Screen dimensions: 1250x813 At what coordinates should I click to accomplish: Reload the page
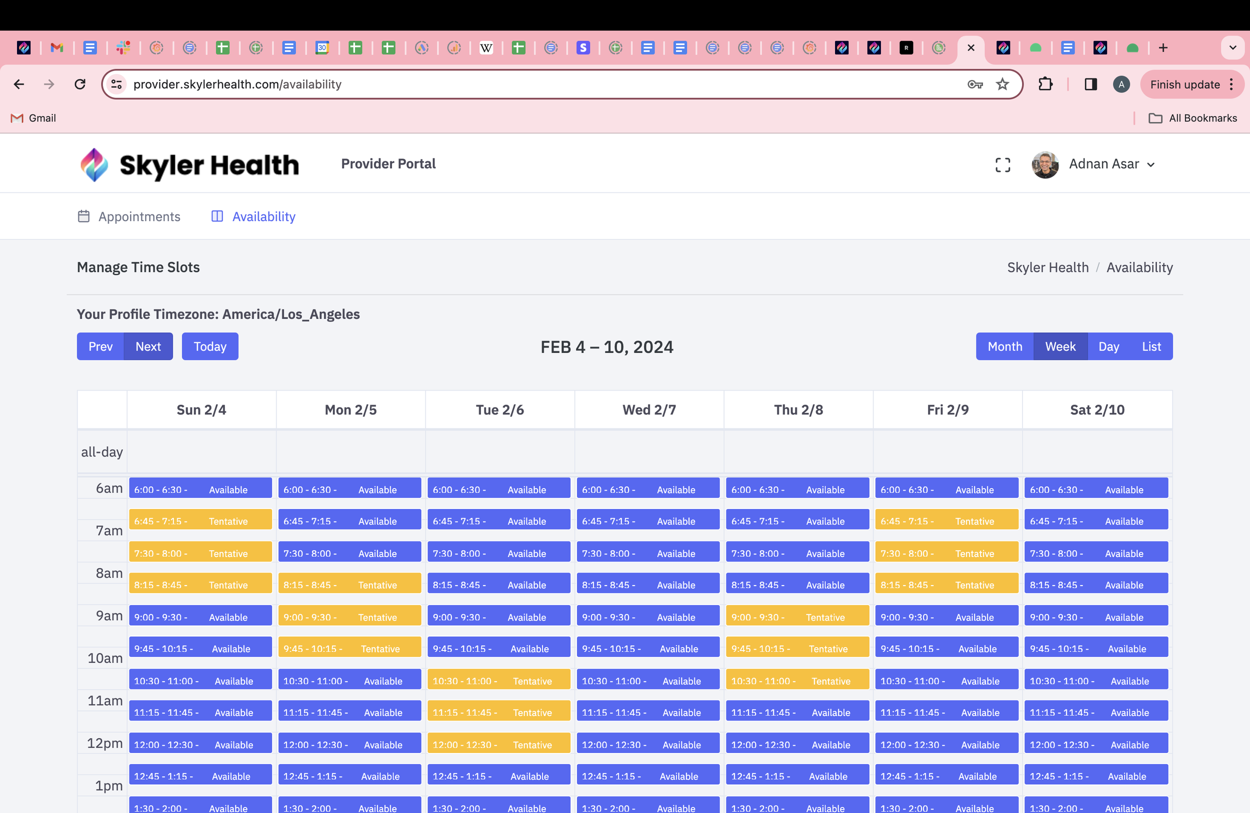pyautogui.click(x=80, y=84)
